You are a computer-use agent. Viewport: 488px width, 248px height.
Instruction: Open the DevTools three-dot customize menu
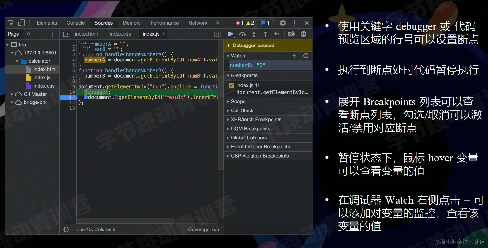[294, 23]
